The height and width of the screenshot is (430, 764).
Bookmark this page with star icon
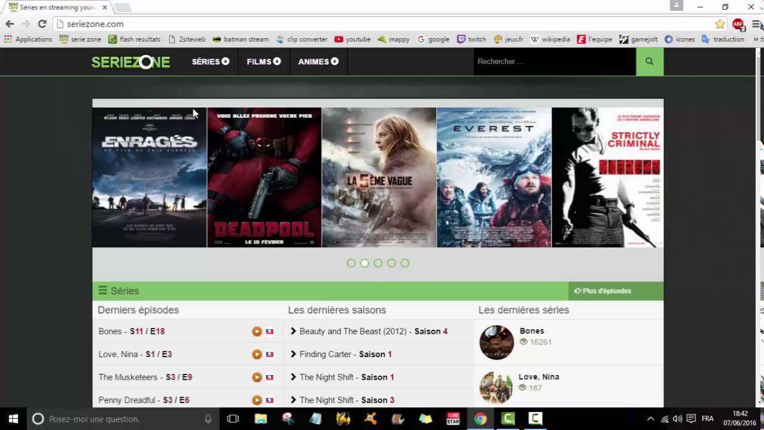[720, 24]
